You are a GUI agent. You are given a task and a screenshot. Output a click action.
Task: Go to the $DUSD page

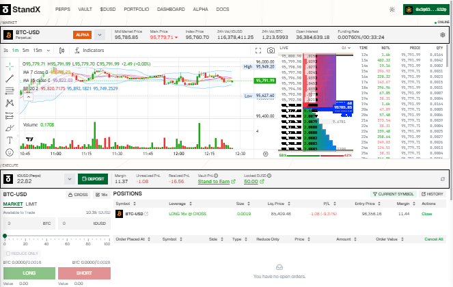[x=108, y=10]
